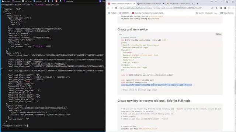Screen dimensions: 236x132
Task: Click the CELESTIA breadcrumb
Action: coord(124,13)
